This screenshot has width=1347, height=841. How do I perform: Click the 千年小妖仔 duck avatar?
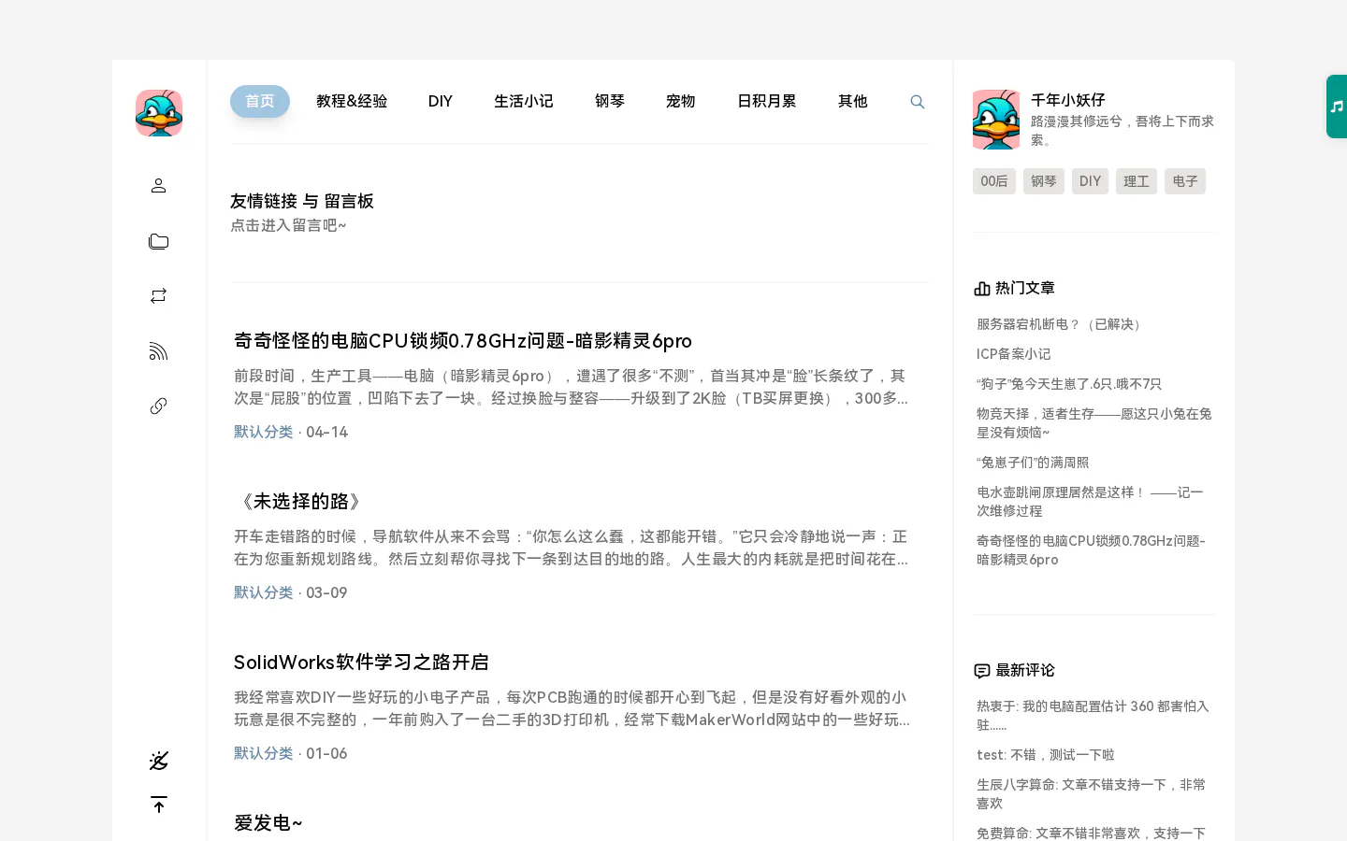coord(996,120)
